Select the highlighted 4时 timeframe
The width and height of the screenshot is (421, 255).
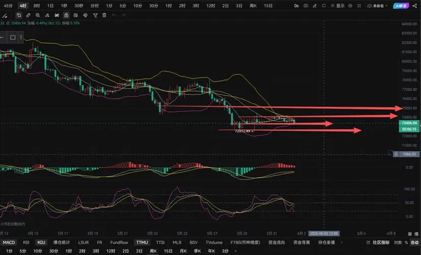point(23,6)
